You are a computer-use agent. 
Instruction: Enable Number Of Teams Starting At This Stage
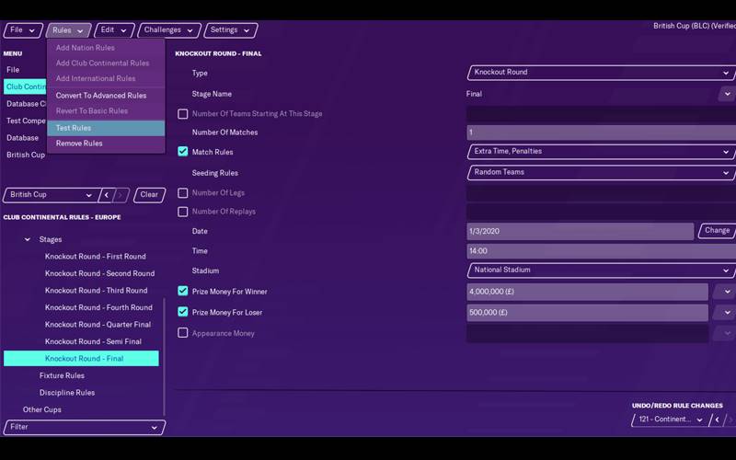(183, 114)
